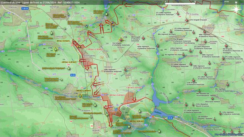Click the Novohrodivka town label
This screenshot has width=244, height=137.
point(89,56)
